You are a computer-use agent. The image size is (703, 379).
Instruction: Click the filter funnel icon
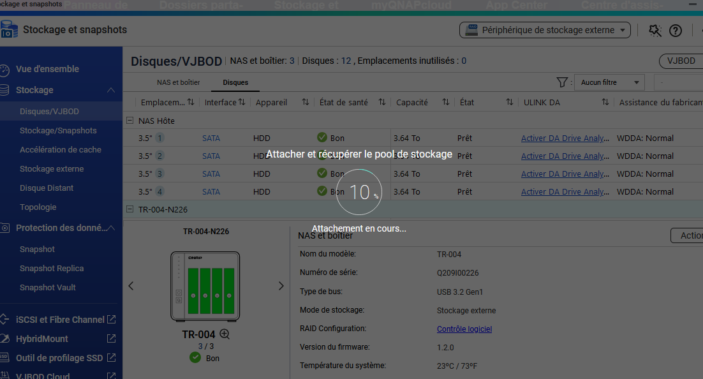(x=562, y=82)
